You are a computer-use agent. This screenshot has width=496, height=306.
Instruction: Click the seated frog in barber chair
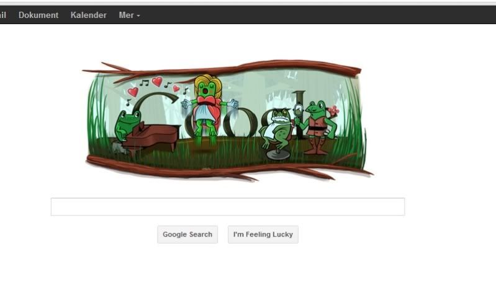pos(277,128)
